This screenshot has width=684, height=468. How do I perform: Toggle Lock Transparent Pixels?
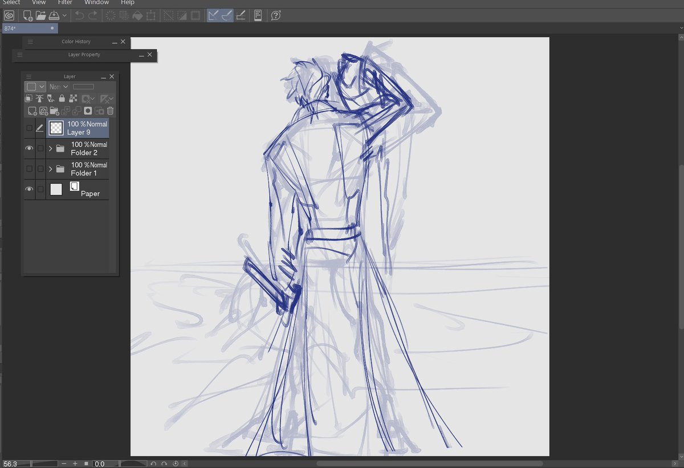[73, 99]
